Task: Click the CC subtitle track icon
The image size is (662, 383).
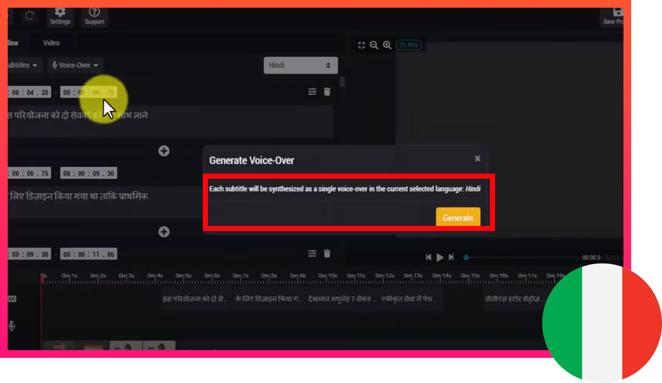Action: click(x=12, y=299)
